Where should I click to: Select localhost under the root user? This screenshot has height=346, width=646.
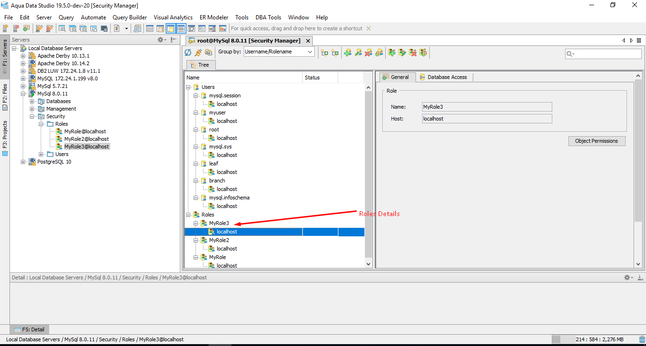(x=227, y=138)
